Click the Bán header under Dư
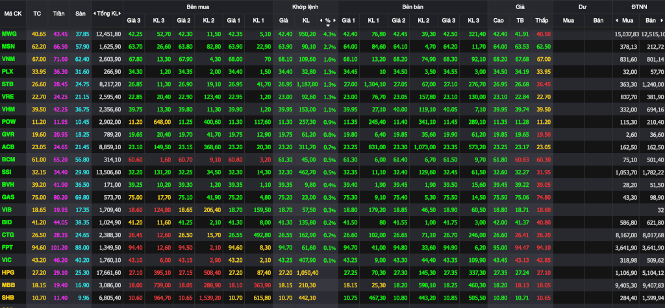The image size is (665, 308). click(x=598, y=20)
